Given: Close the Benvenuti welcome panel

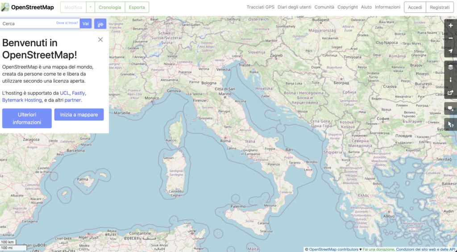Looking at the screenshot, I should 100,40.
